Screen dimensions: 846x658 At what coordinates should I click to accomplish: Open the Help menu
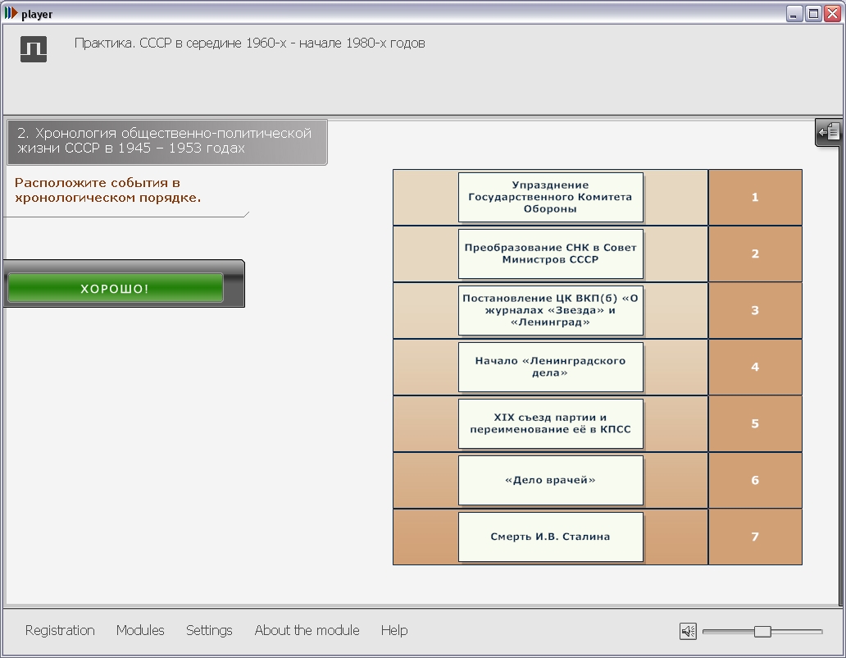(x=393, y=630)
